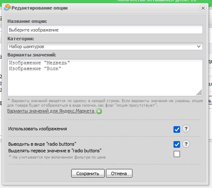Click the Редактирование опции title bar text
212x188 pixels.
[x=40, y=8]
